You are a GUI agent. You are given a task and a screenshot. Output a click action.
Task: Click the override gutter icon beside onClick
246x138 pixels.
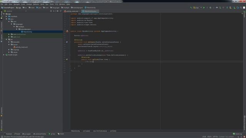pyautogui.click(x=67, y=59)
